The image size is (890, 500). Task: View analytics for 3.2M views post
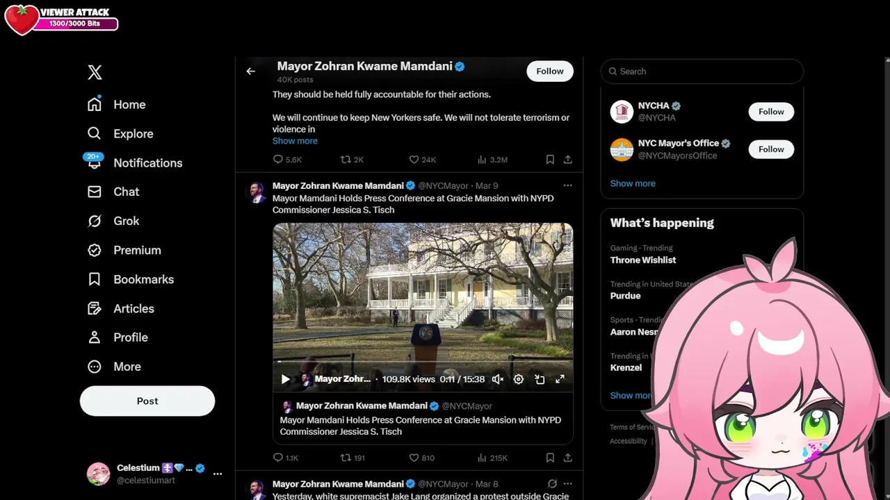[492, 160]
